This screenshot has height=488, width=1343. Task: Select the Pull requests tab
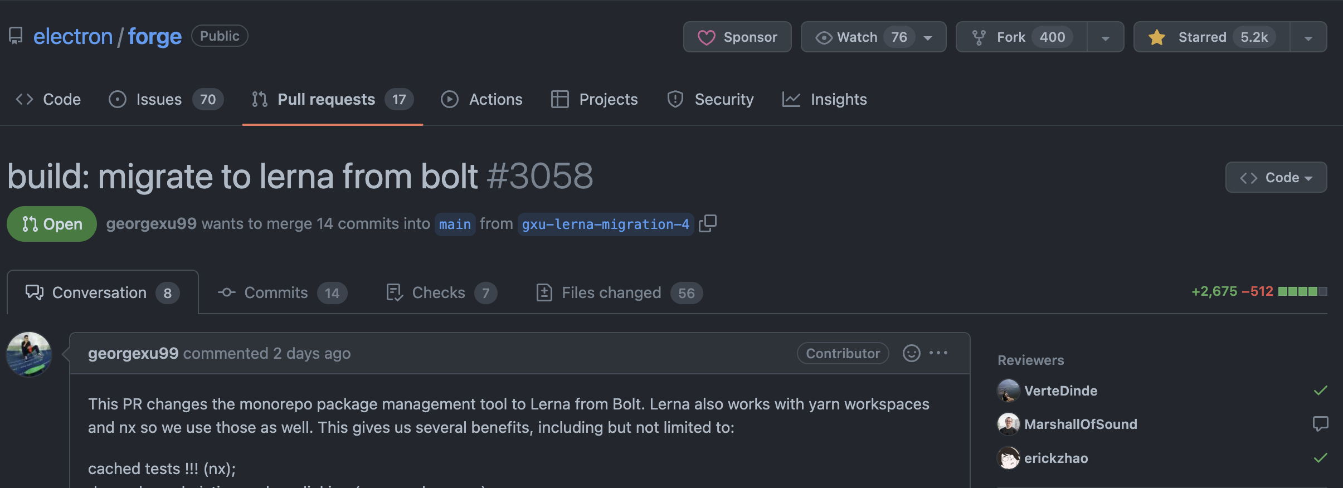click(x=333, y=99)
